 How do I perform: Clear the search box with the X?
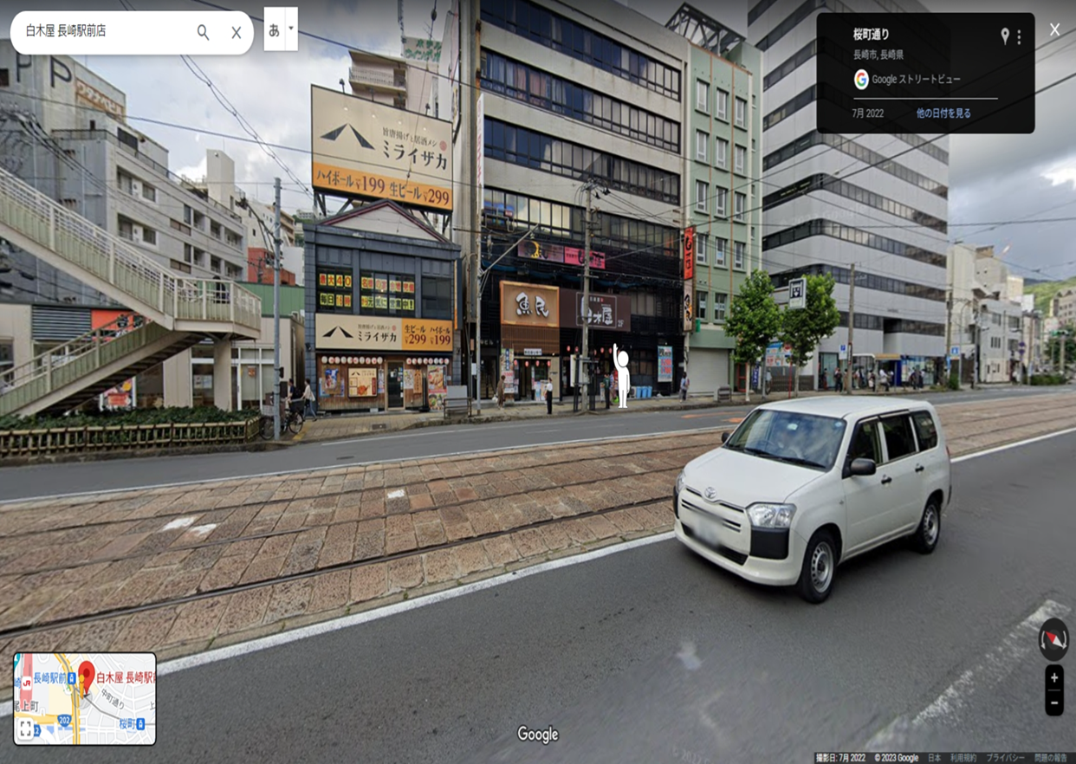pyautogui.click(x=236, y=33)
